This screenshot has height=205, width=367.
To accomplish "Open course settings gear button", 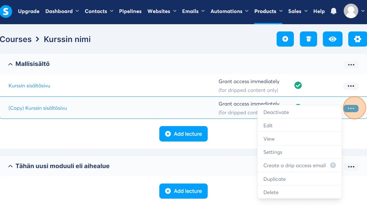I will coord(357,39).
